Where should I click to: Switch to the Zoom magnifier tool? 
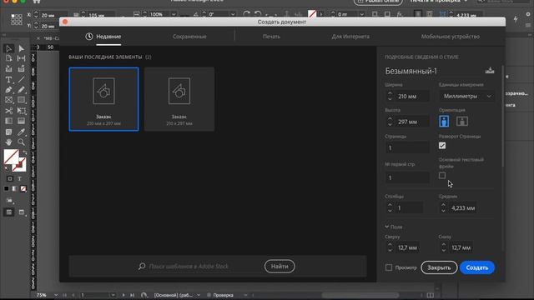pos(21,142)
